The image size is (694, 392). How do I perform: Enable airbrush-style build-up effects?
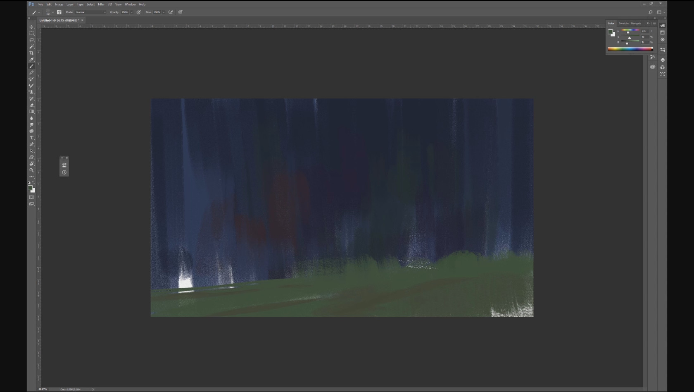pyautogui.click(x=171, y=12)
